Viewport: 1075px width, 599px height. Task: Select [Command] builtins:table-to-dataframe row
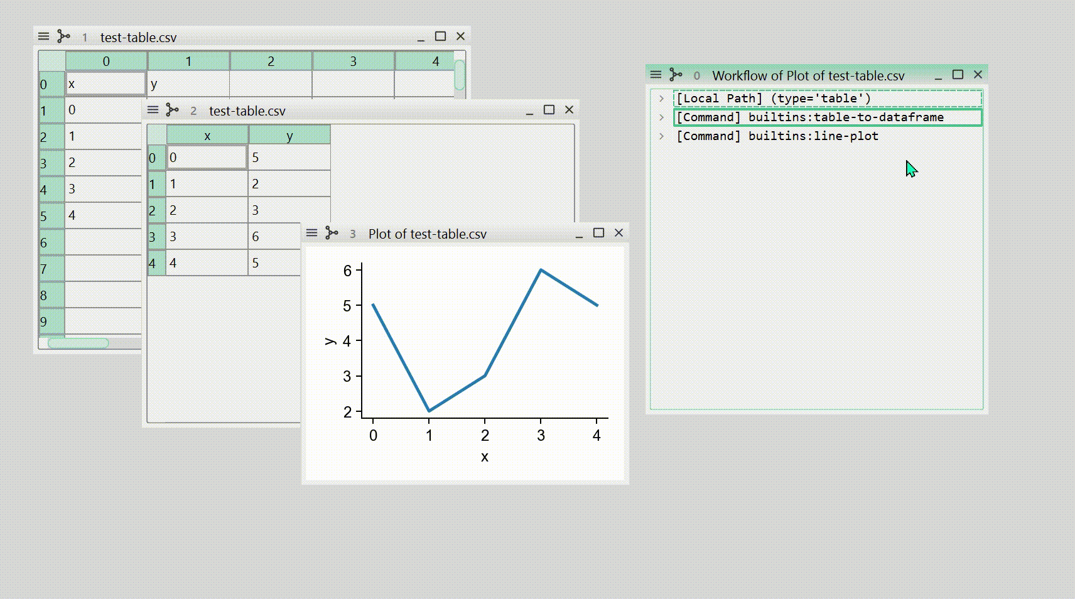coord(828,117)
